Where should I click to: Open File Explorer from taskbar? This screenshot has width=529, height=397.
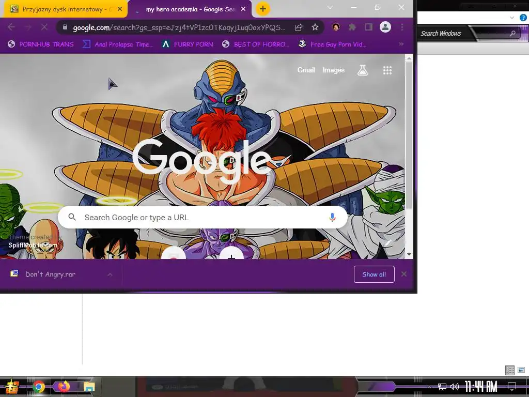(89, 387)
